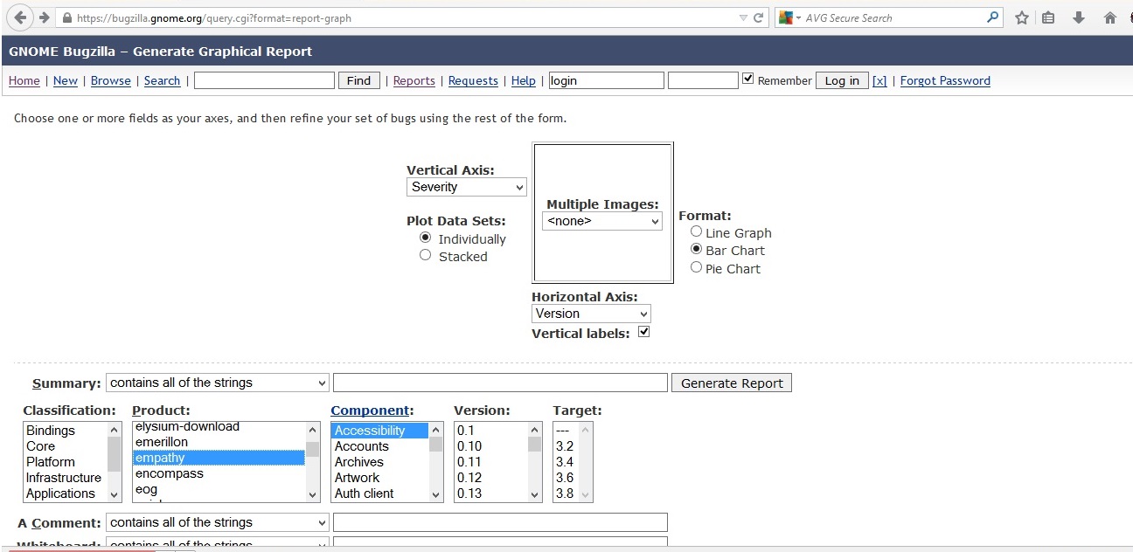
Task: Open the Horizontal Axis Version dropdown
Action: point(591,314)
